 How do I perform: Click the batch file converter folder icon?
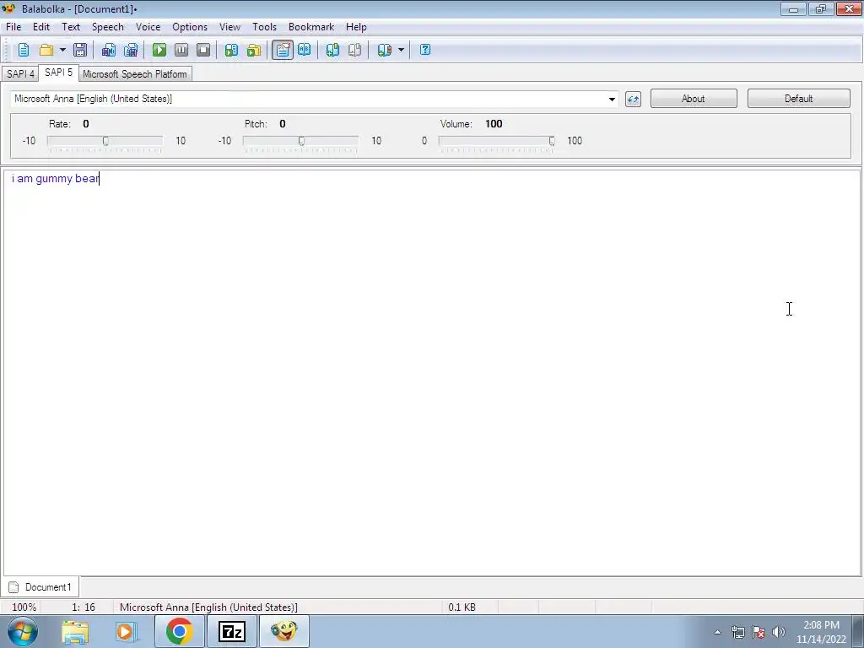click(x=253, y=50)
